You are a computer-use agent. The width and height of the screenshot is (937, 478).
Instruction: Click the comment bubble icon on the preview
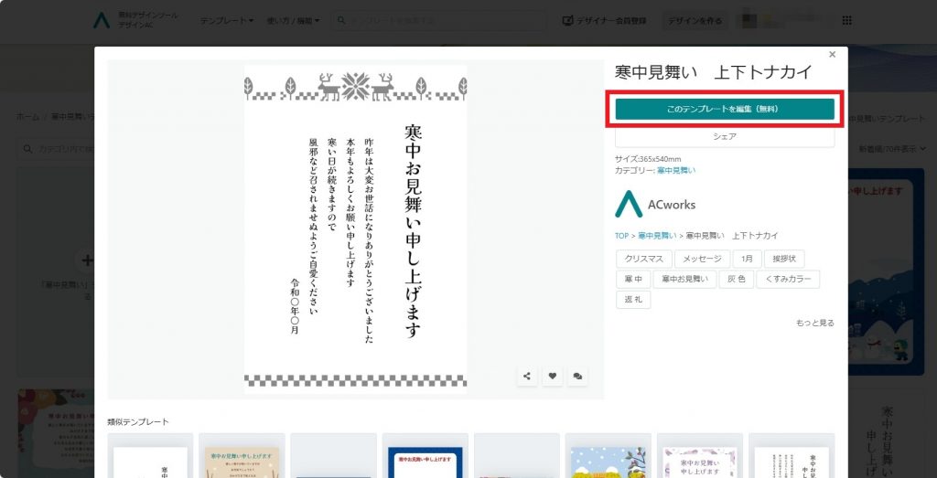577,376
